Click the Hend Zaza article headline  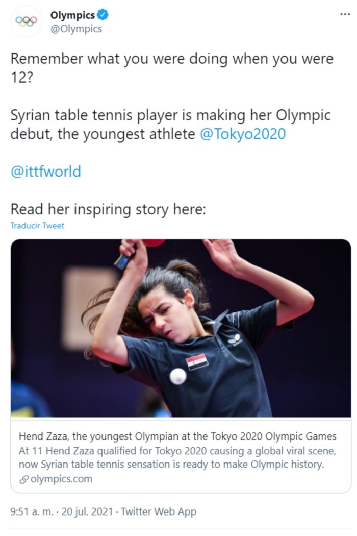coord(177,436)
